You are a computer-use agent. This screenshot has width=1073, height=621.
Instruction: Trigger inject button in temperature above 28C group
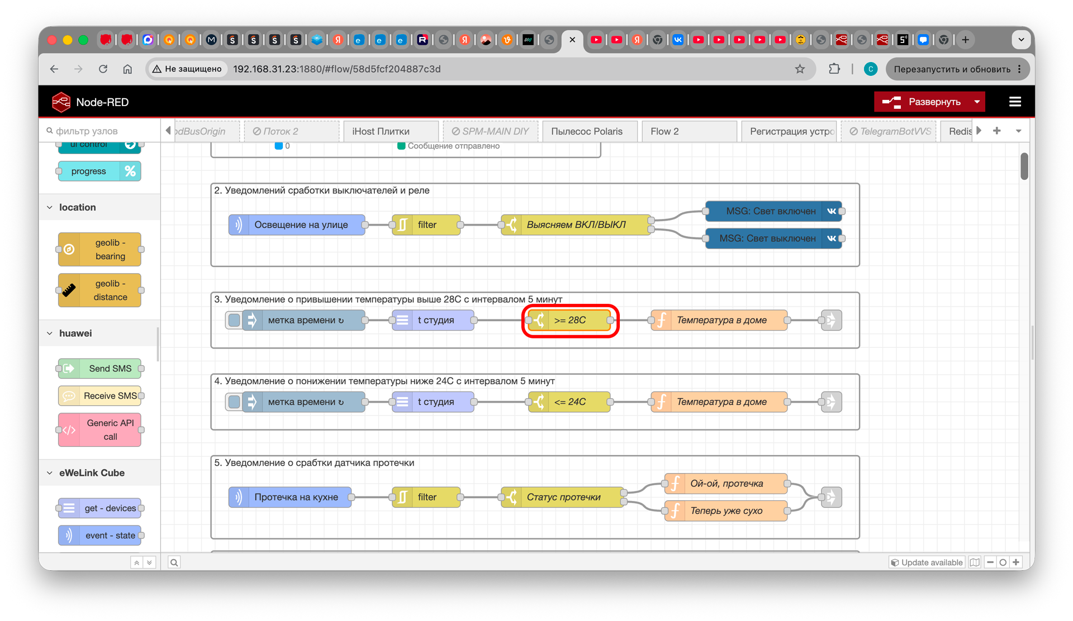[234, 320]
